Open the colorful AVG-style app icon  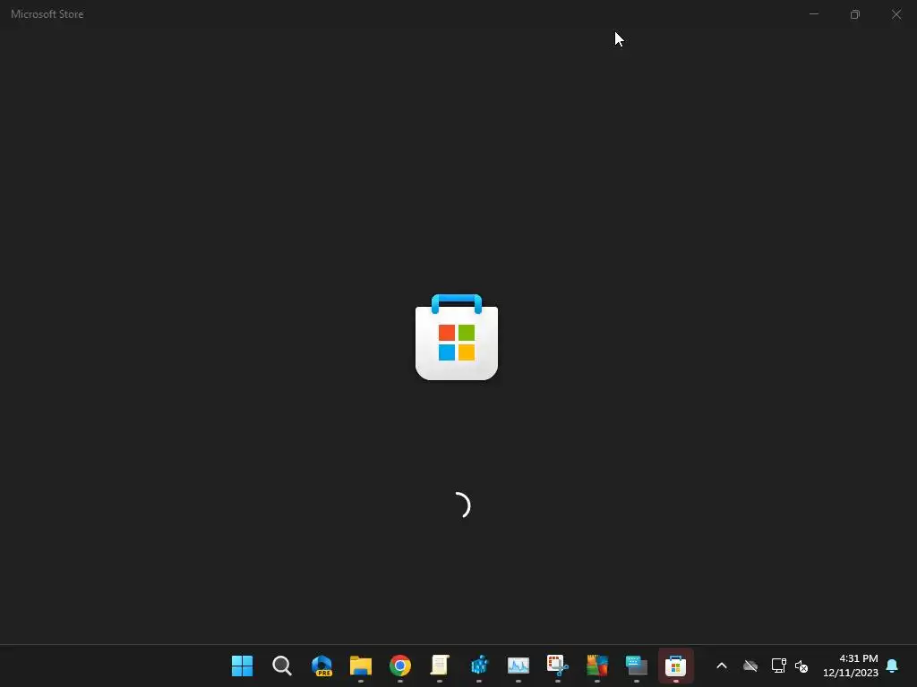click(x=597, y=666)
